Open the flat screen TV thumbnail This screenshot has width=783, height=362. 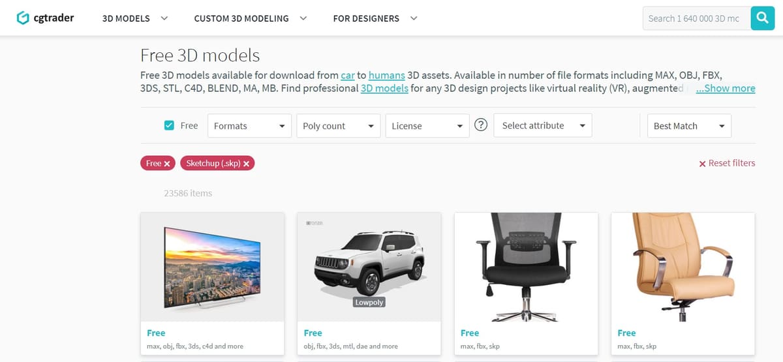(x=212, y=267)
